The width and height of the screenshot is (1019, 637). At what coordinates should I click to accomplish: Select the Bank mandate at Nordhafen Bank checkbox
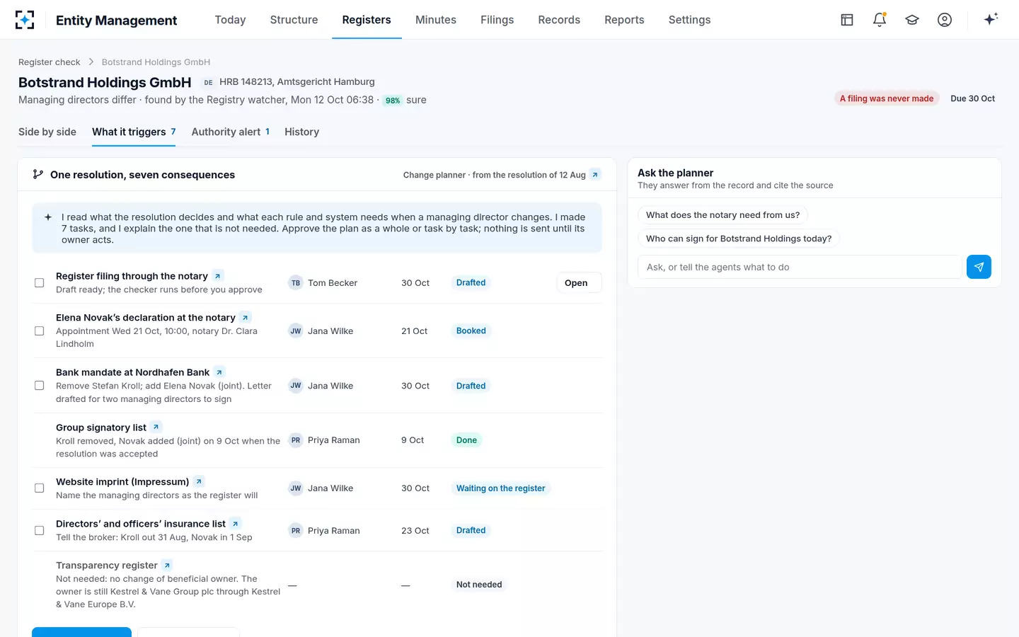[40, 386]
